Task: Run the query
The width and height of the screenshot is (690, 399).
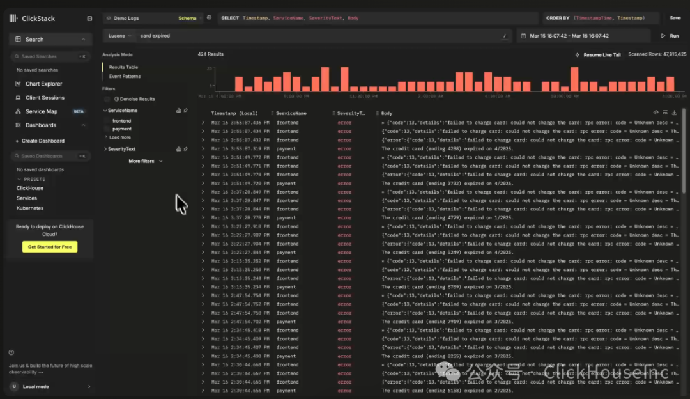Action: click(x=670, y=36)
